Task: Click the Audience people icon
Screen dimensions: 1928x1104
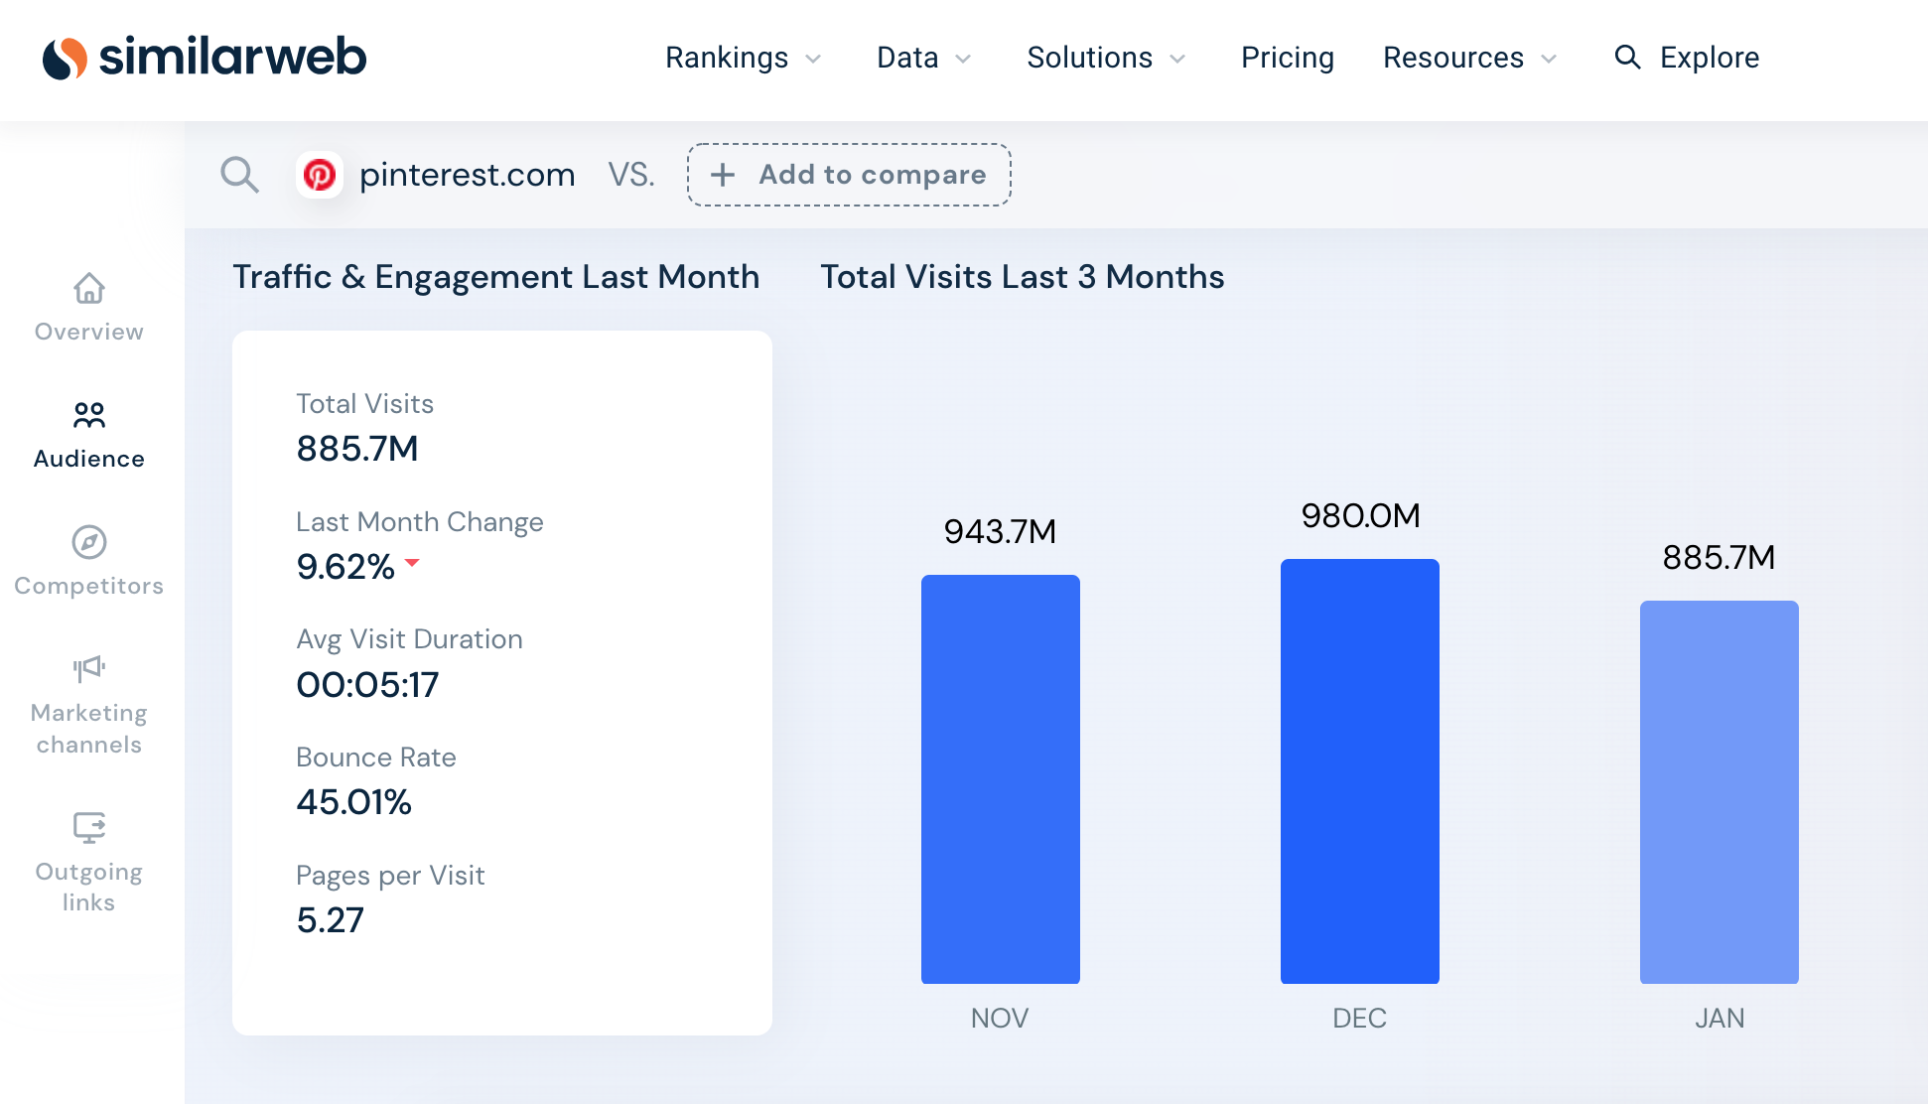Action: point(89,415)
